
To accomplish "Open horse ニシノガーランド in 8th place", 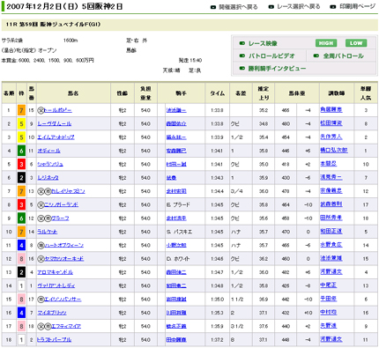I will (x=61, y=205).
